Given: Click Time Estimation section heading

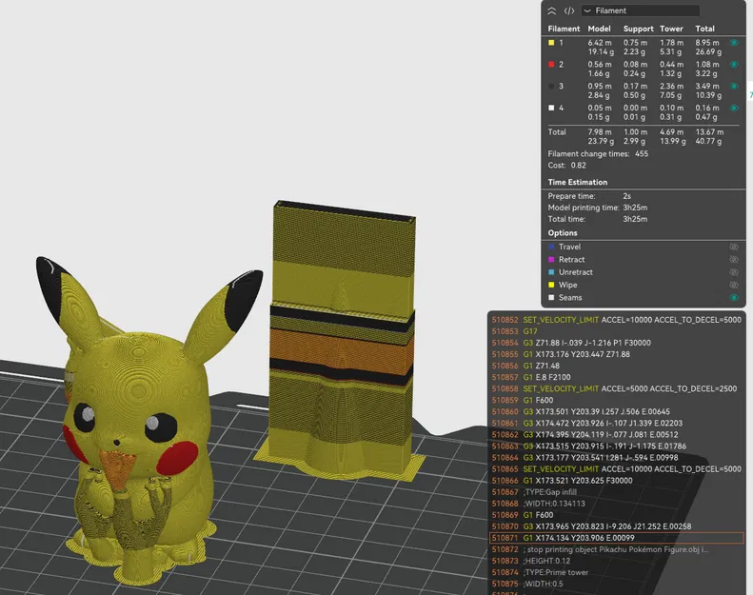Looking at the screenshot, I should coord(577,182).
